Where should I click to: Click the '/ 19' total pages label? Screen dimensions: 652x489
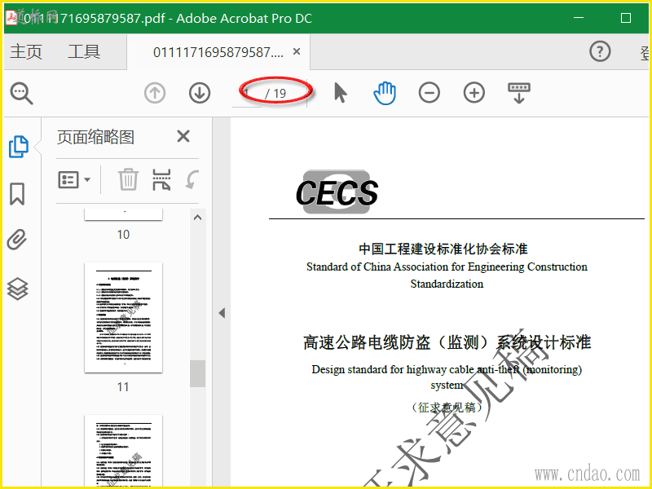click(275, 94)
